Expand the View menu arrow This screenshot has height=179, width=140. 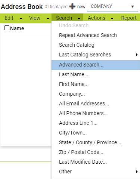tap(48, 19)
